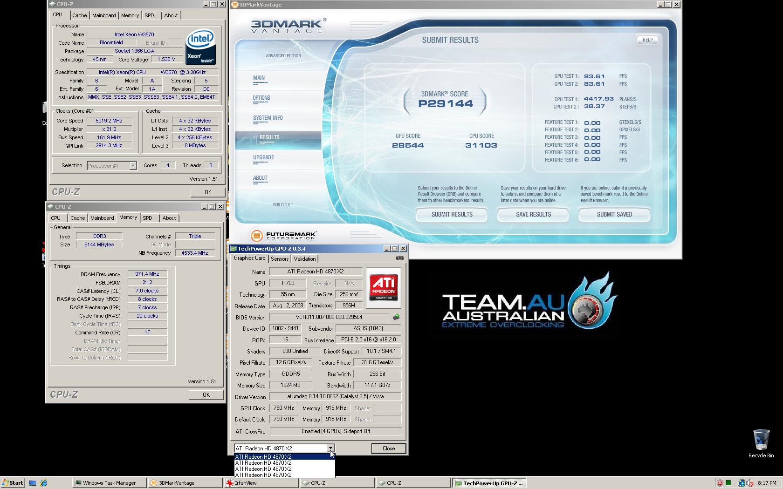Go to UPGRADE in 3DMark Vantage sidebar
Image resolution: width=783 pixels, height=489 pixels.
[263, 157]
